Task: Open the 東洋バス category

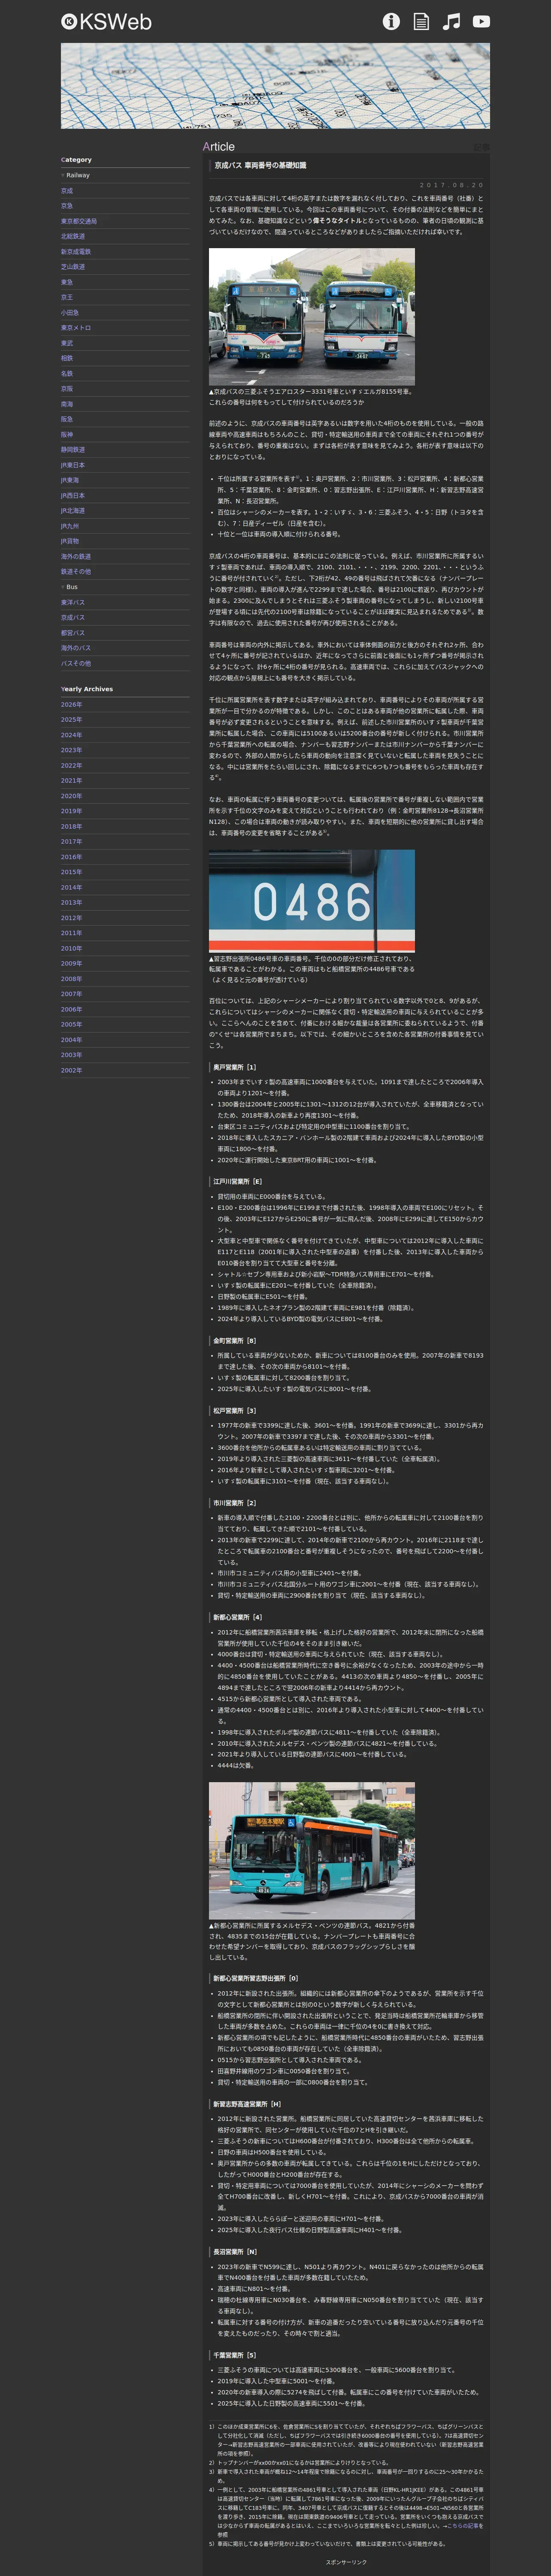Action: 73,603
